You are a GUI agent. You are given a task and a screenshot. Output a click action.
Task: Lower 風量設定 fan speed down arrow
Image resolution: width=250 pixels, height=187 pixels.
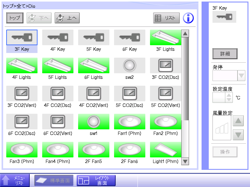[238, 135]
